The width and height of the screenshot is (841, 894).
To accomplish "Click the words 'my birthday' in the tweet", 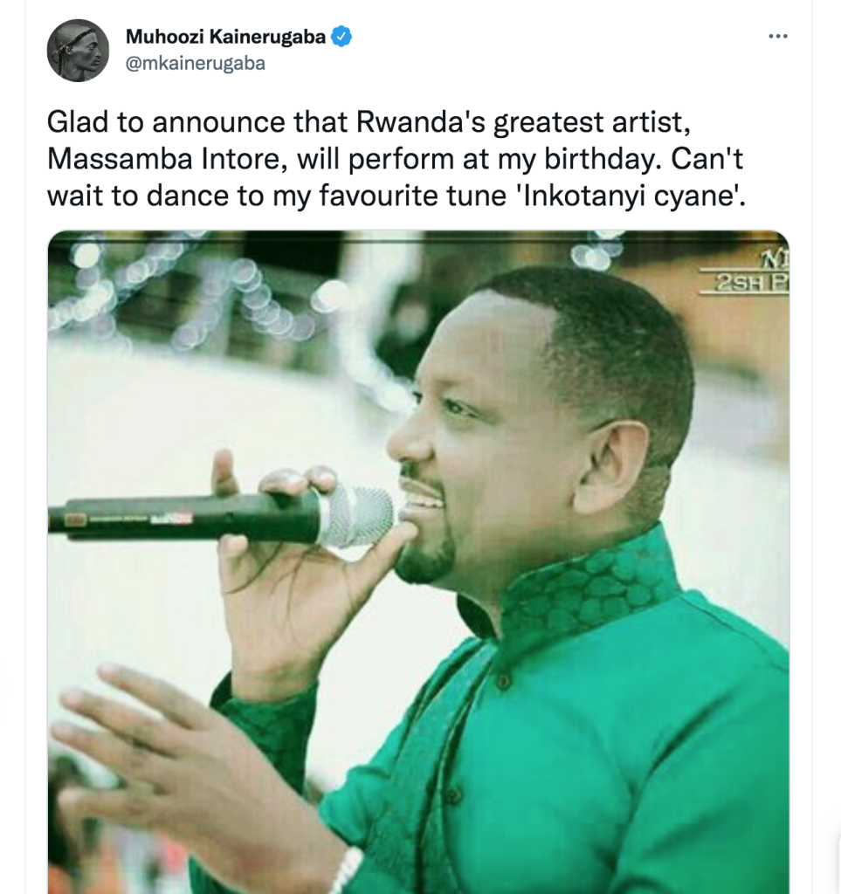I will coord(575,159).
